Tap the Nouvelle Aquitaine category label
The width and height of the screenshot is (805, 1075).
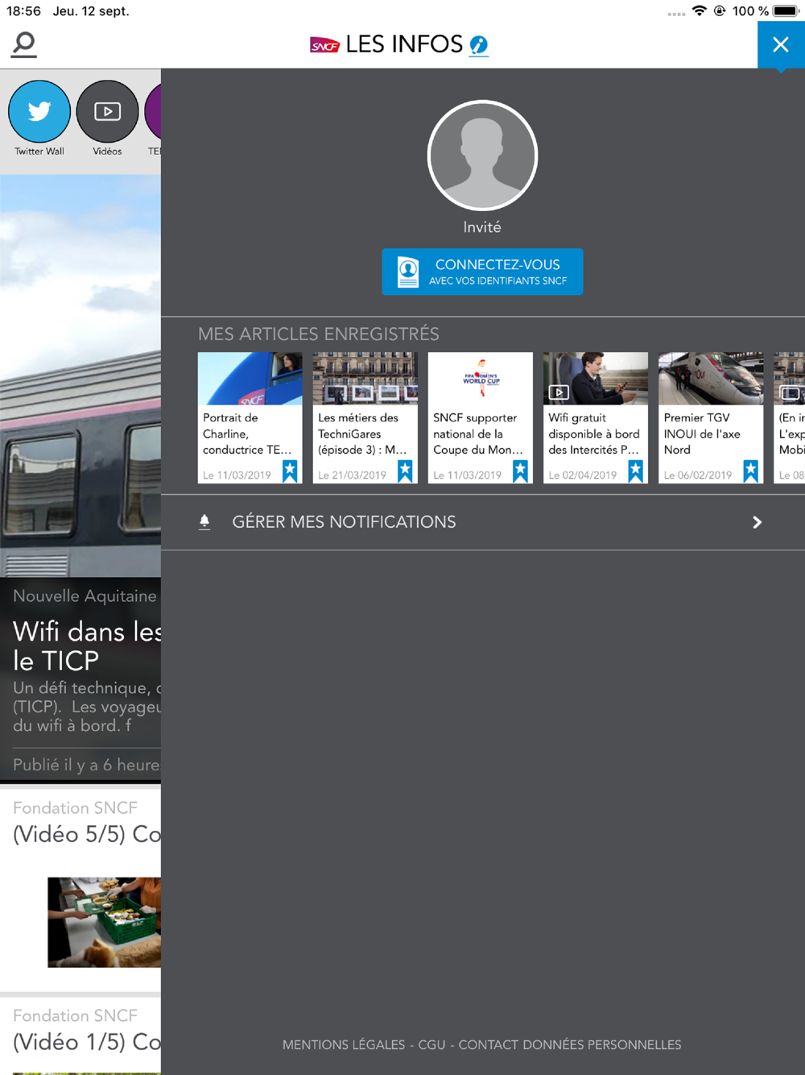click(85, 596)
